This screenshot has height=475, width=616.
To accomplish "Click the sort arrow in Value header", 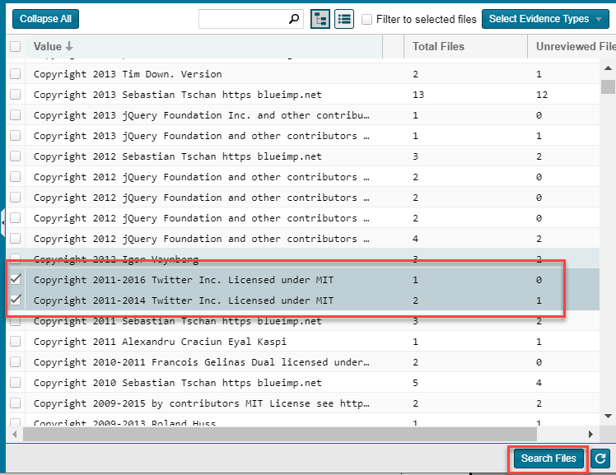I will 69,47.
